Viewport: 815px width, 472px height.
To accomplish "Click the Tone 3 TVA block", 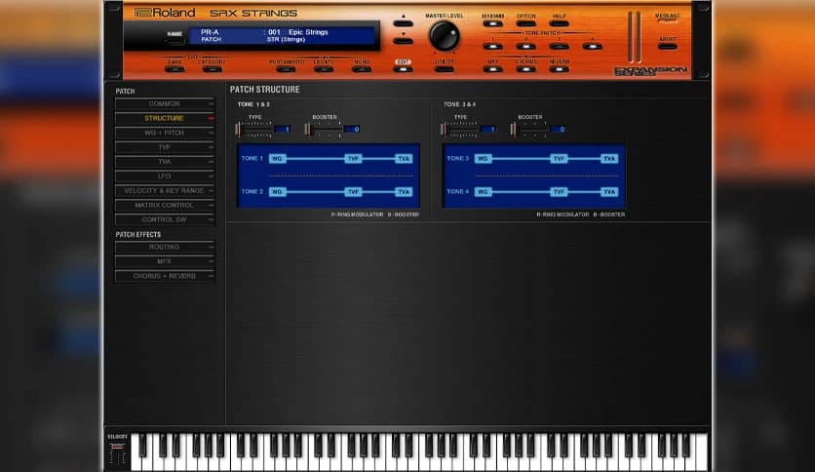I will pyautogui.click(x=609, y=159).
